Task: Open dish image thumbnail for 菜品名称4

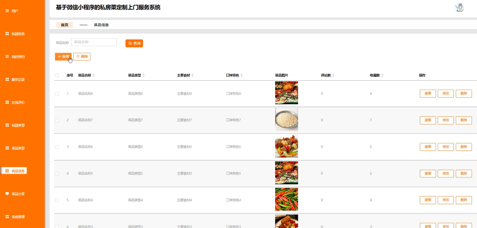Action: (287, 200)
